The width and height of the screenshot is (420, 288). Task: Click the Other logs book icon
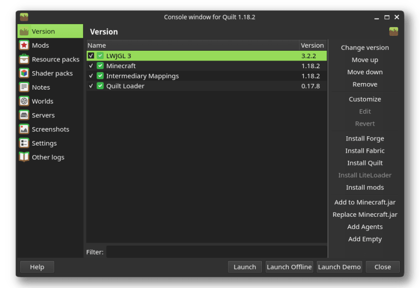[24, 157]
